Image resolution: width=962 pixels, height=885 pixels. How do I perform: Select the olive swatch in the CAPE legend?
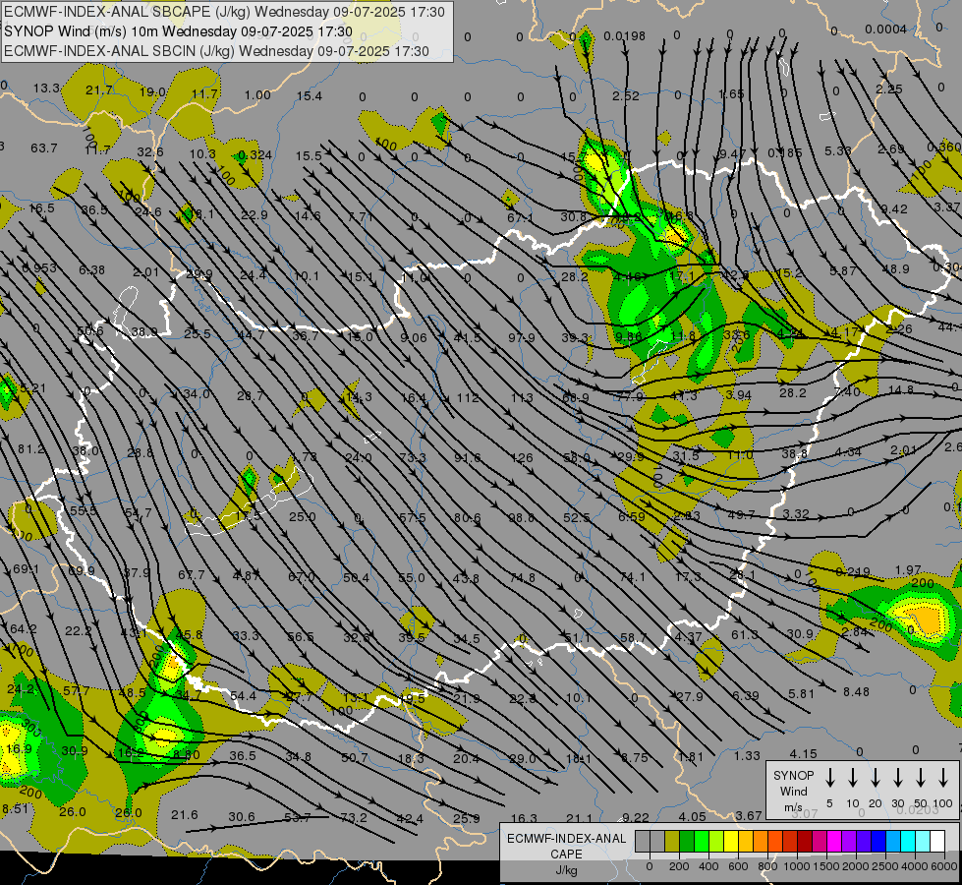tap(672, 842)
